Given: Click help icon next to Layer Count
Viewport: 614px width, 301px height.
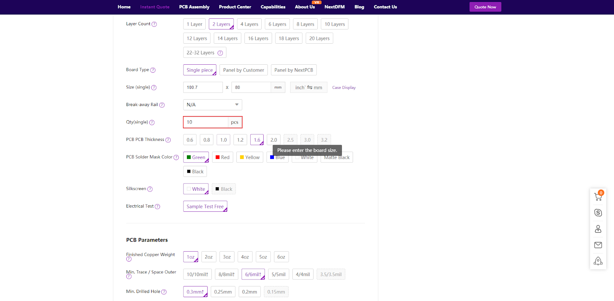Looking at the screenshot, I should coord(154,24).
